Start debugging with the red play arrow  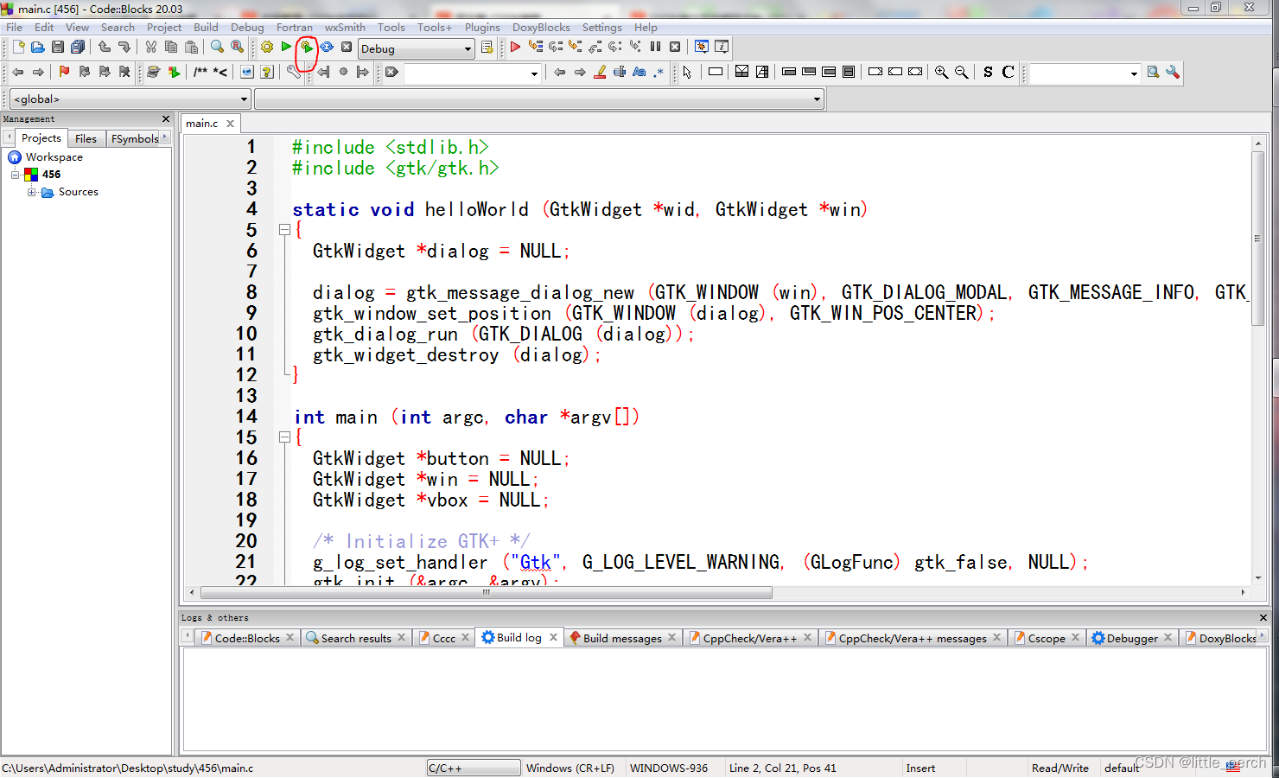pos(515,48)
